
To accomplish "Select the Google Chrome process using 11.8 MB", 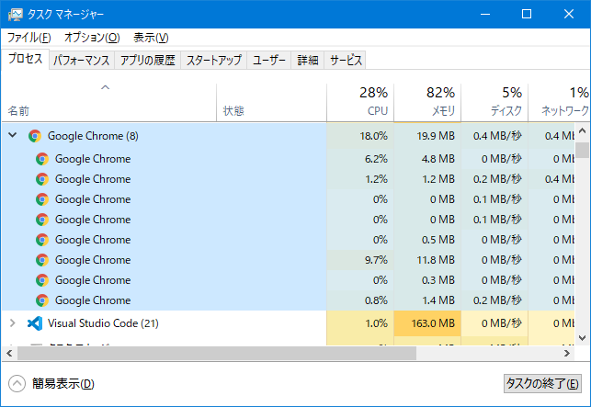I will click(x=93, y=260).
